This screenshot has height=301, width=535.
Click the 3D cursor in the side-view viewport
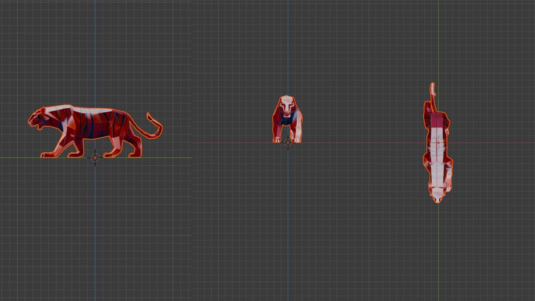click(x=95, y=157)
